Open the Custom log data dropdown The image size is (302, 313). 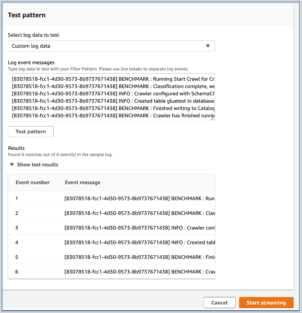pos(111,46)
